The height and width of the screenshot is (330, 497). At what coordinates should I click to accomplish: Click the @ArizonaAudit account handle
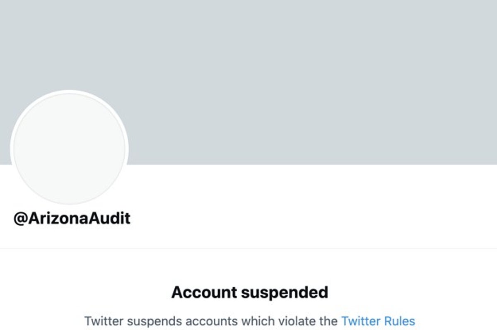tap(72, 218)
